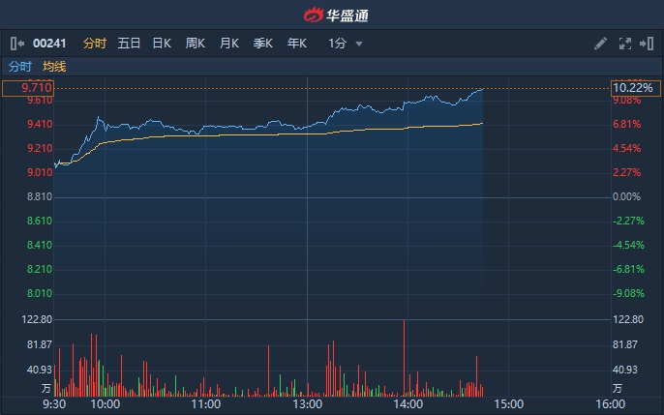Open the 五日 five-day chart
664x415 pixels.
coord(129,44)
